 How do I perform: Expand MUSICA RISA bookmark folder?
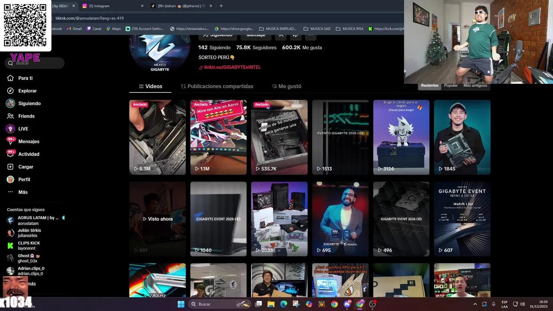[350, 29]
